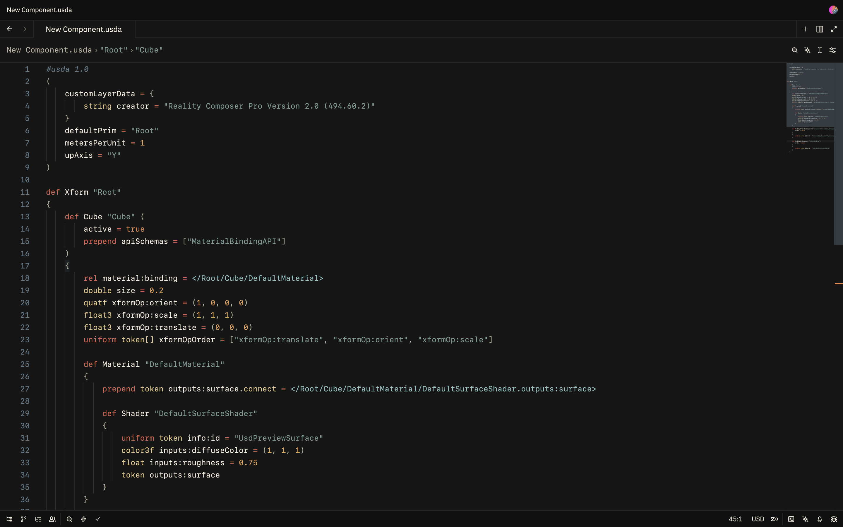Screen dimensions: 843x527
Task: Click the diagnostics checkmark icon
Action: (x=98, y=519)
